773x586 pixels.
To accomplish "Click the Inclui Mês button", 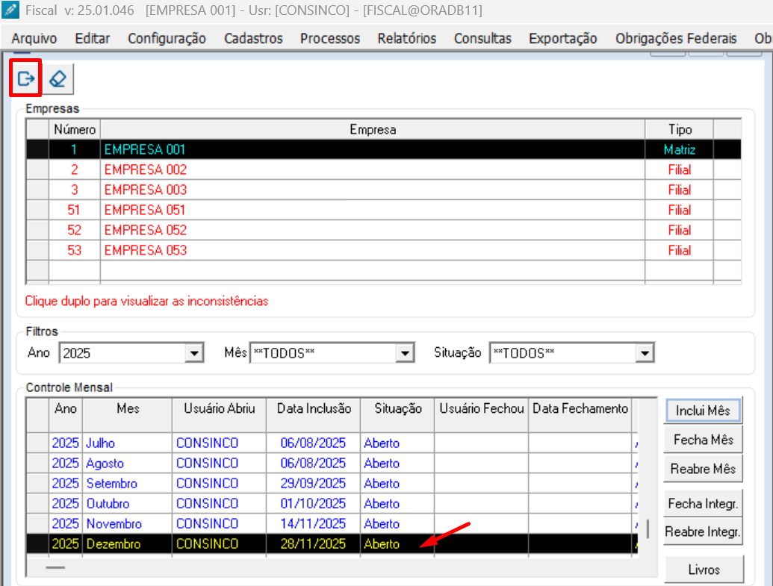I will pyautogui.click(x=703, y=411).
